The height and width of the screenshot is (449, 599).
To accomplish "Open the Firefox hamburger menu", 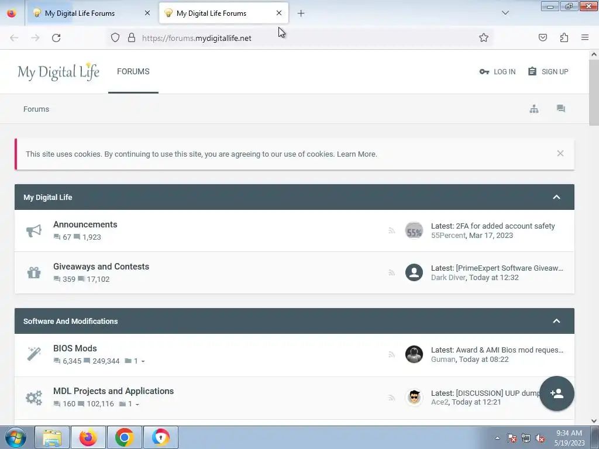I will point(585,37).
